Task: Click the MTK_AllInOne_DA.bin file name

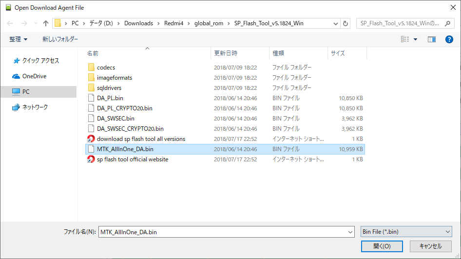Action: 125,149
